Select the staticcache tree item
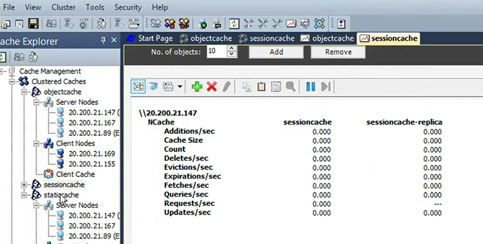The height and width of the screenshot is (244, 483). 61,195
